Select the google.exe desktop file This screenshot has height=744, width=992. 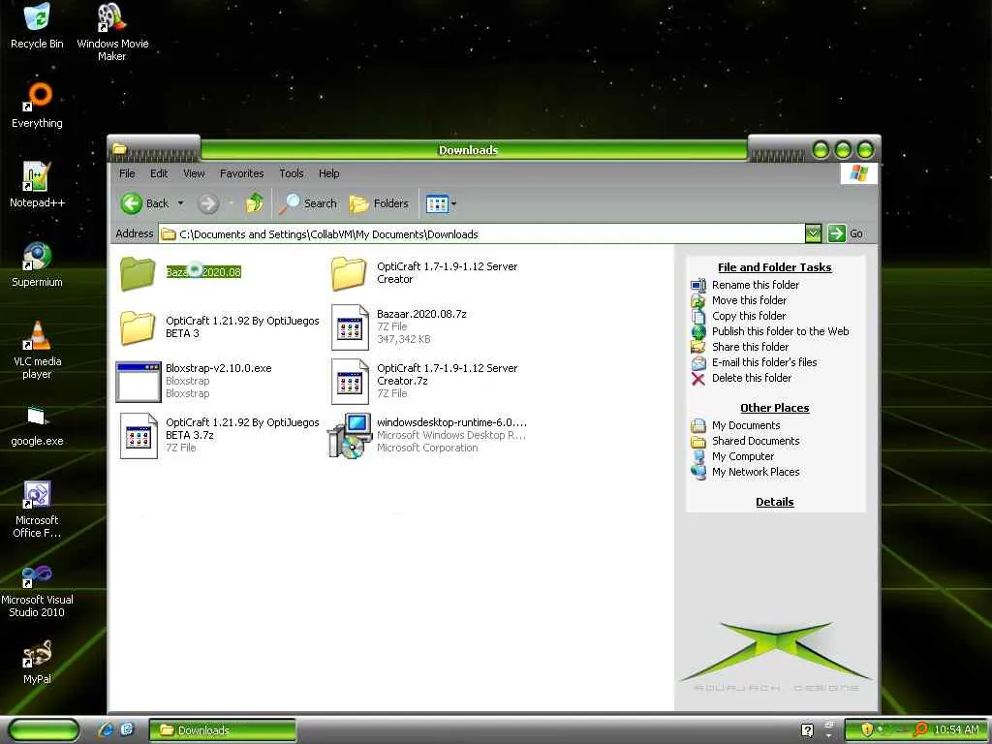pos(38,426)
